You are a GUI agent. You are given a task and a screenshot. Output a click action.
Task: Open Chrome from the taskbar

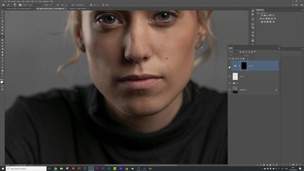(x=56, y=169)
